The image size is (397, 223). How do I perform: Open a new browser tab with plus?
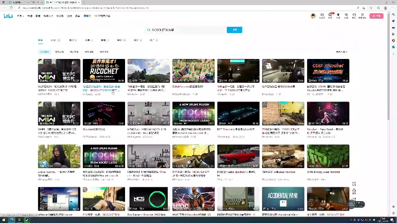coord(84,2)
